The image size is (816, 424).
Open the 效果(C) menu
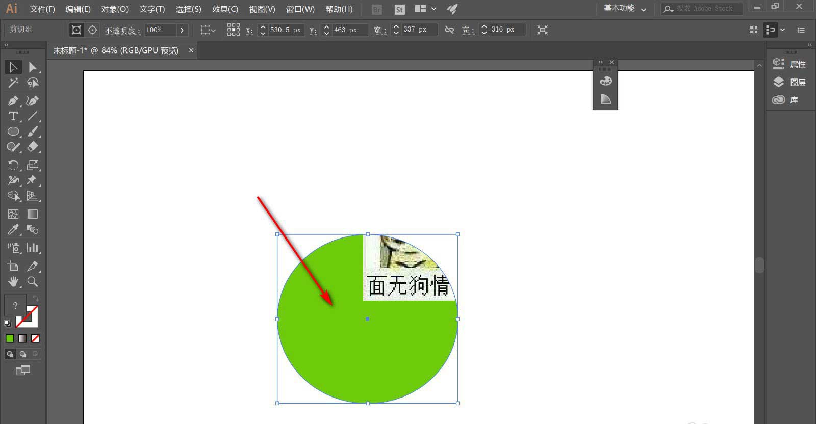(x=225, y=9)
